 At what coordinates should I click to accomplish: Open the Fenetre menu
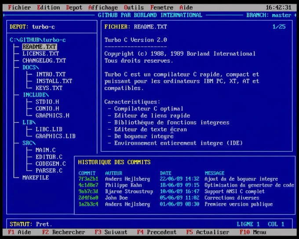(x=162, y=7)
